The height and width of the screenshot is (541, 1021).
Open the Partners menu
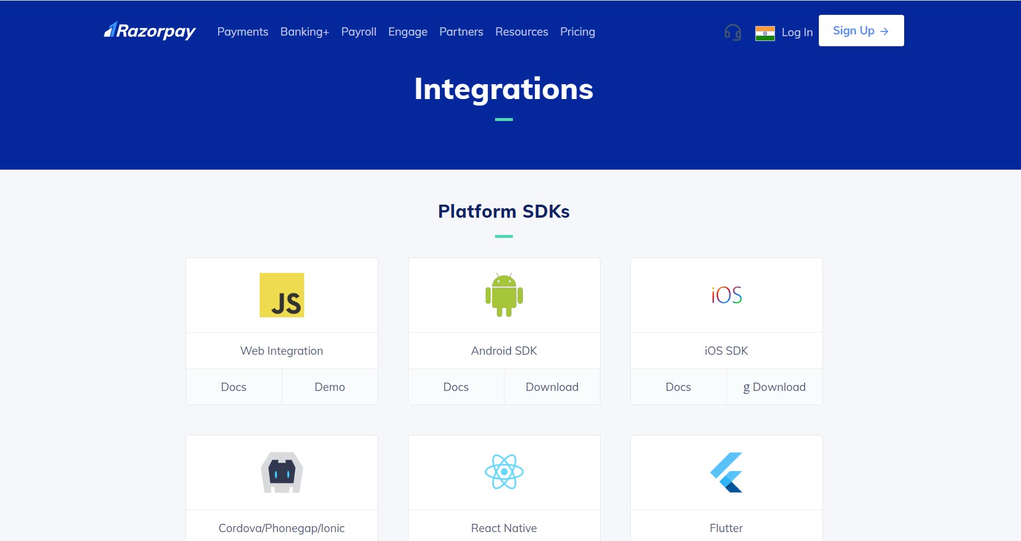[461, 32]
